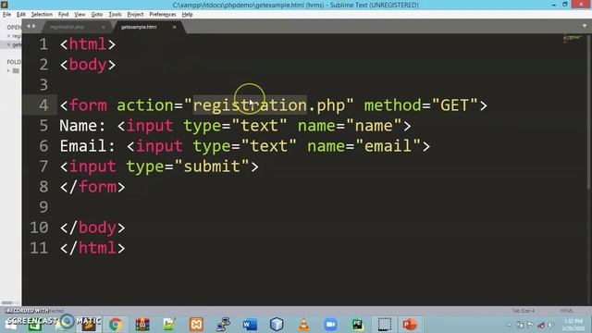Close the getexample.html tab
The width and height of the screenshot is (592, 333).
[174, 27]
